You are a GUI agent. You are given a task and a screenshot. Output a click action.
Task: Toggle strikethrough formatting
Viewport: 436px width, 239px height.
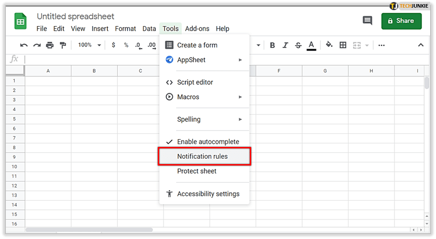pos(298,45)
